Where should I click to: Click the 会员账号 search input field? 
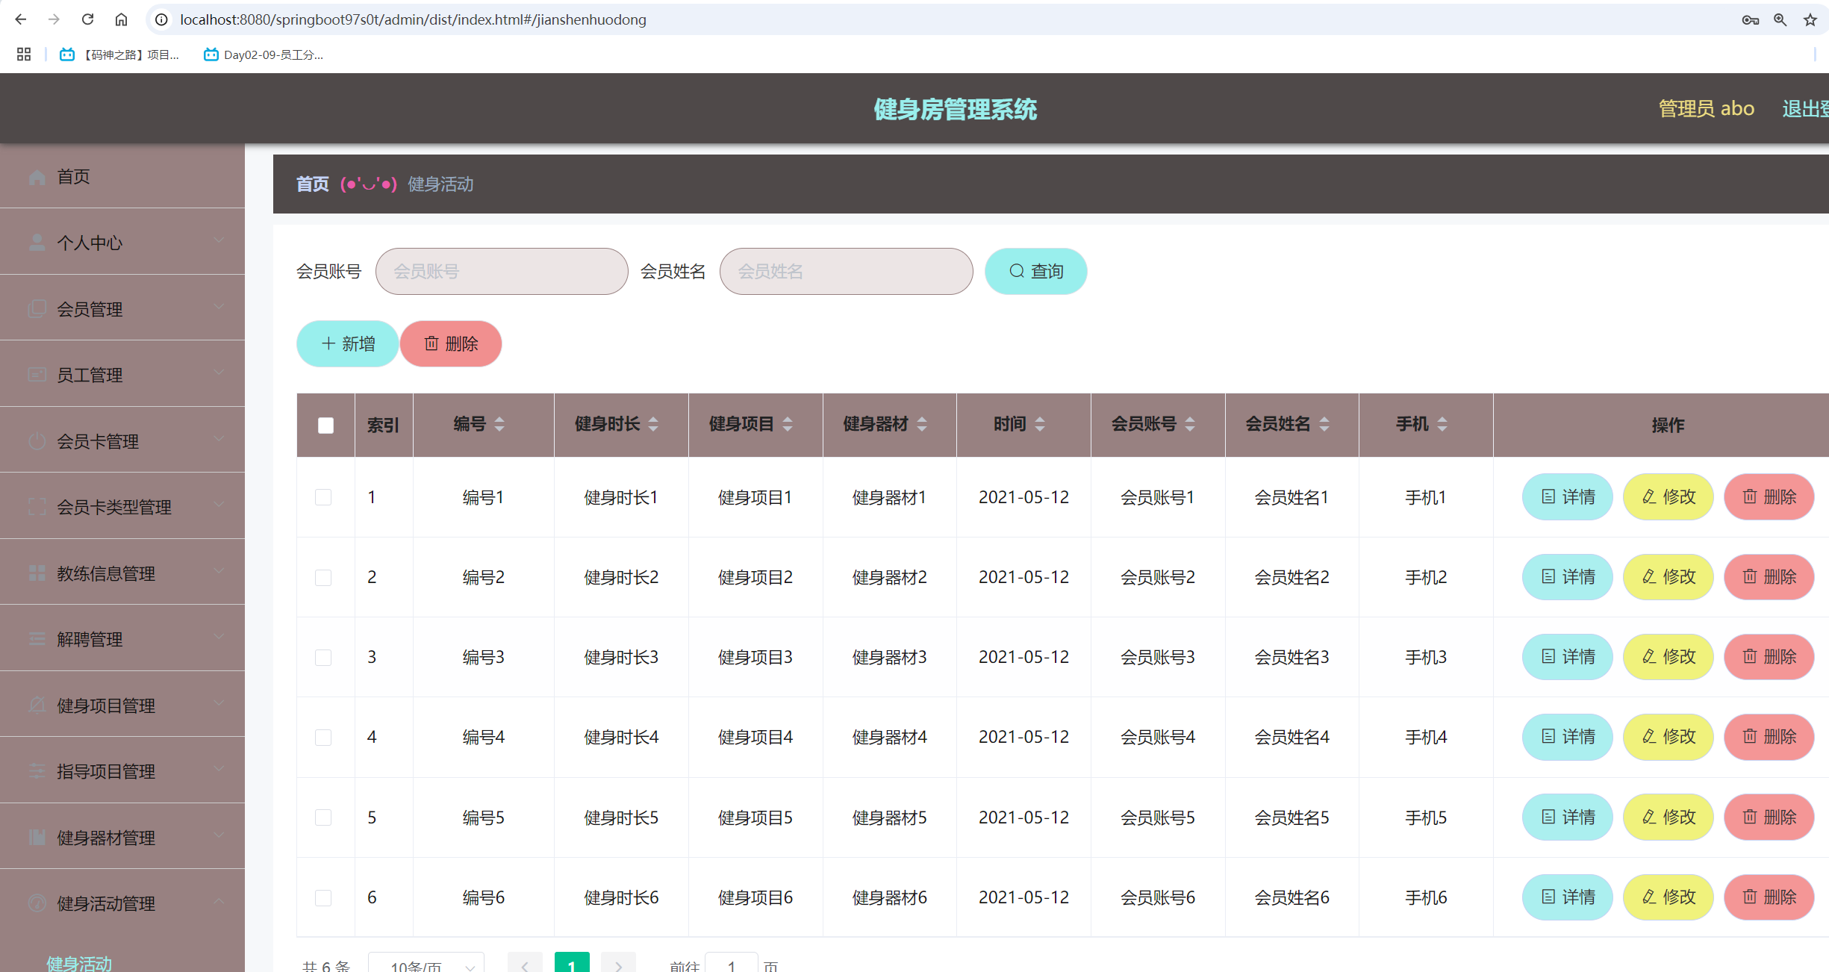(501, 271)
